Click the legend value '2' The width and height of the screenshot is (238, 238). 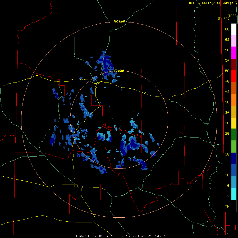pos(228,196)
